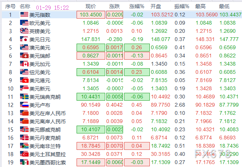Click the Swiss flag icon for 美元瑞郎
This screenshot has width=242, height=167.
point(25,56)
